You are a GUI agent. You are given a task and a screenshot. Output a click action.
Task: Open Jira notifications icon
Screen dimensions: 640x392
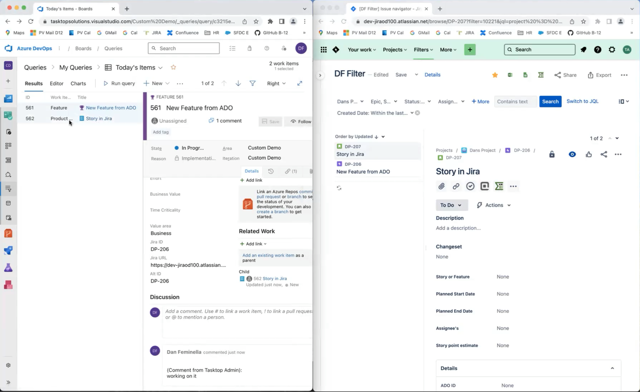[x=583, y=50]
